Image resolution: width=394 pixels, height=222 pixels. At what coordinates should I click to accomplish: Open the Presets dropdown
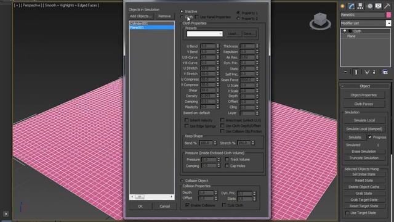coord(204,34)
